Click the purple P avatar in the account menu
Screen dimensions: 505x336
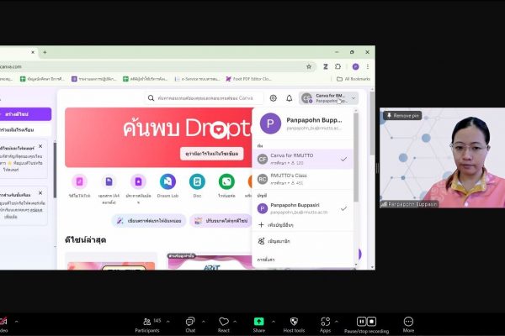270,123
